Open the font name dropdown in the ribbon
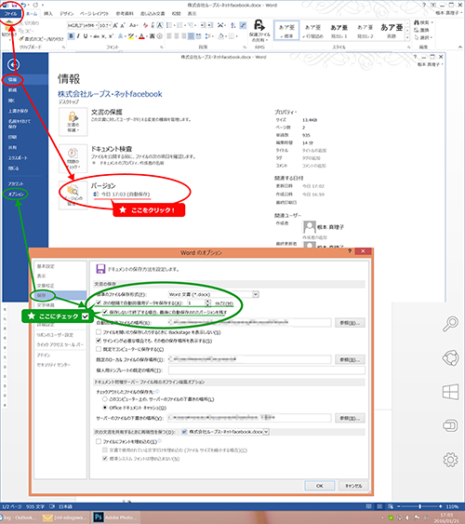465x524 pixels. (x=97, y=25)
